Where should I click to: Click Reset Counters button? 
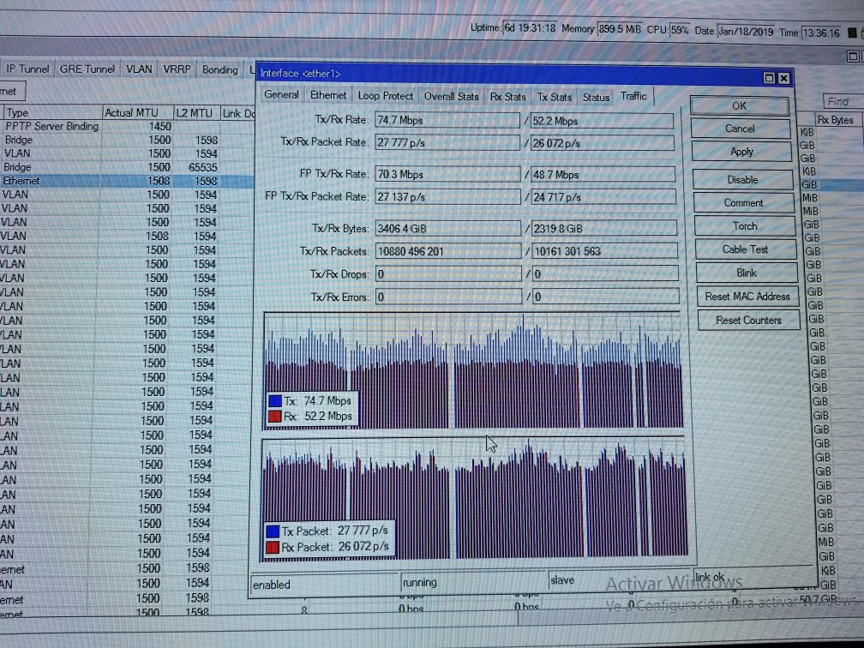coord(749,321)
